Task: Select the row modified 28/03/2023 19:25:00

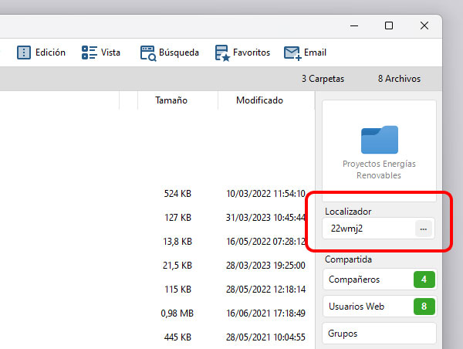Action: click(x=265, y=266)
